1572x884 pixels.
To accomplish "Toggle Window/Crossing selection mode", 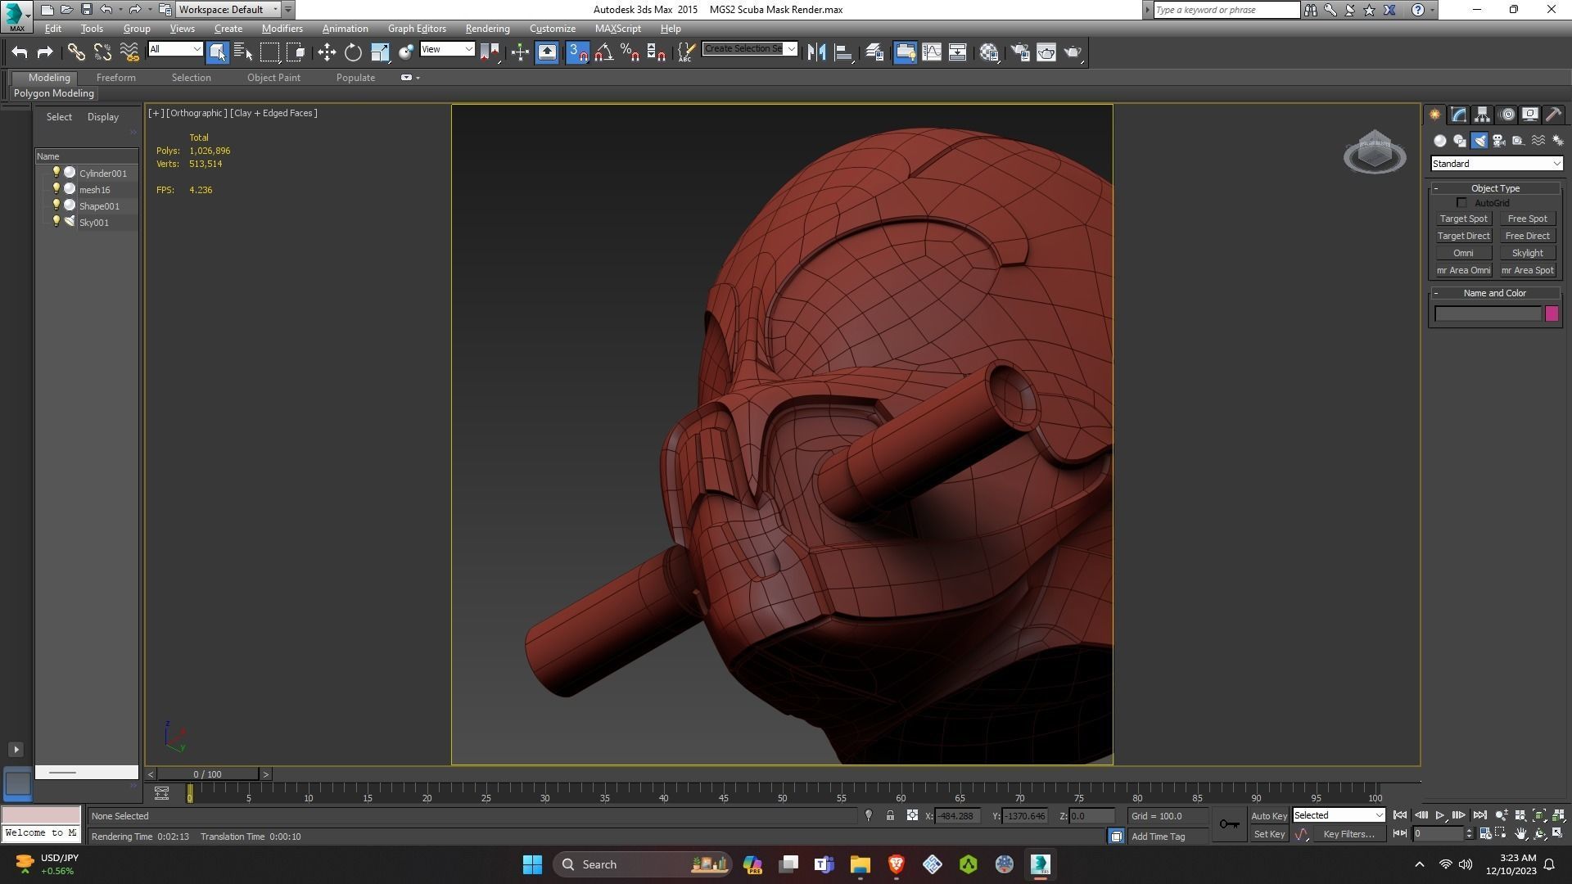I will pos(296,52).
